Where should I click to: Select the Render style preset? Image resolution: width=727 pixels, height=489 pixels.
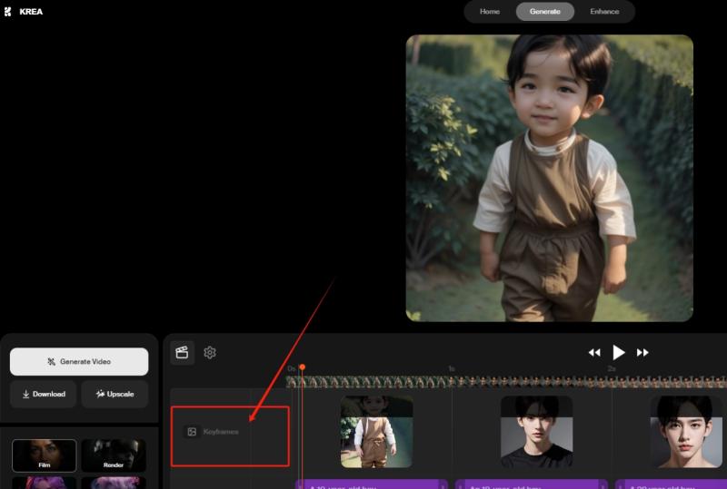[x=114, y=455]
